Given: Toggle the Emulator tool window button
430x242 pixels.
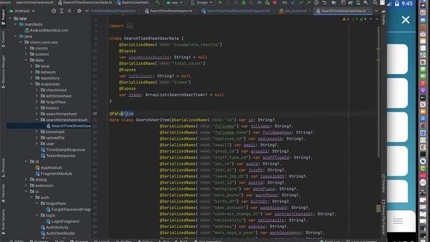Looking at the screenshot, I should 384,183.
